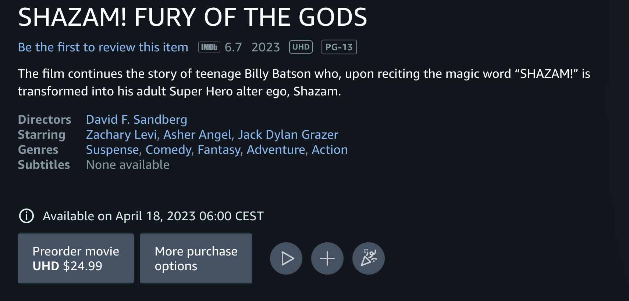Viewport: 629px width, 301px height.
Task: Open Jack Dylan Grazer link
Action: [288, 135]
